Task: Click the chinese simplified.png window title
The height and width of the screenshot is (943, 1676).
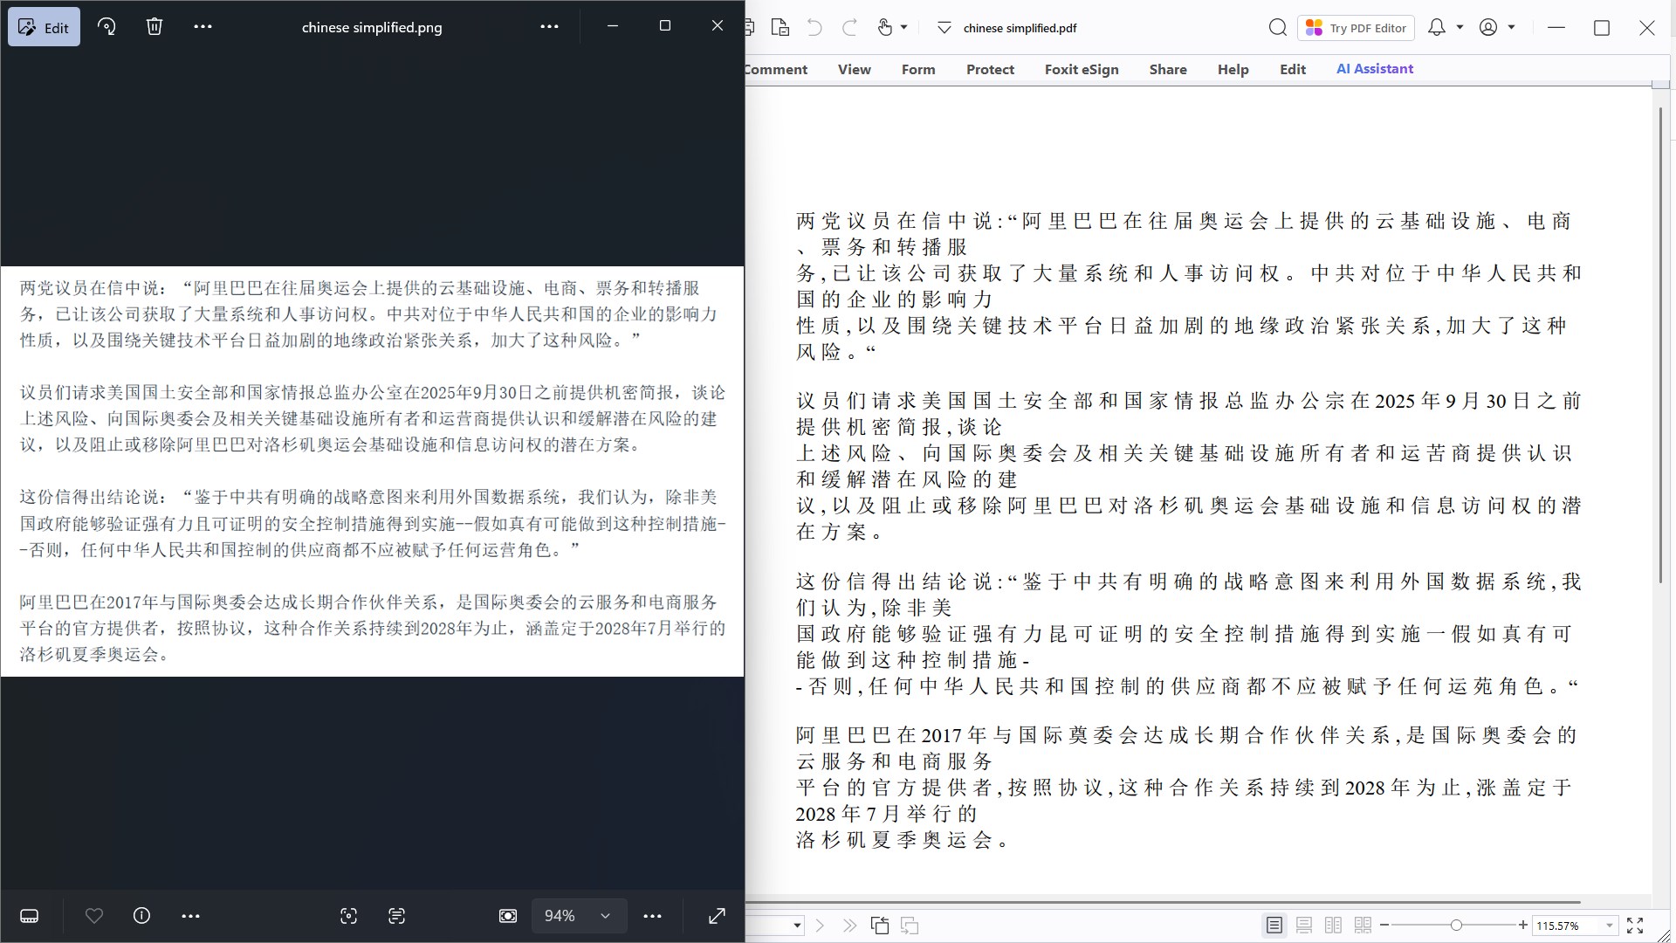Action: 372,27
